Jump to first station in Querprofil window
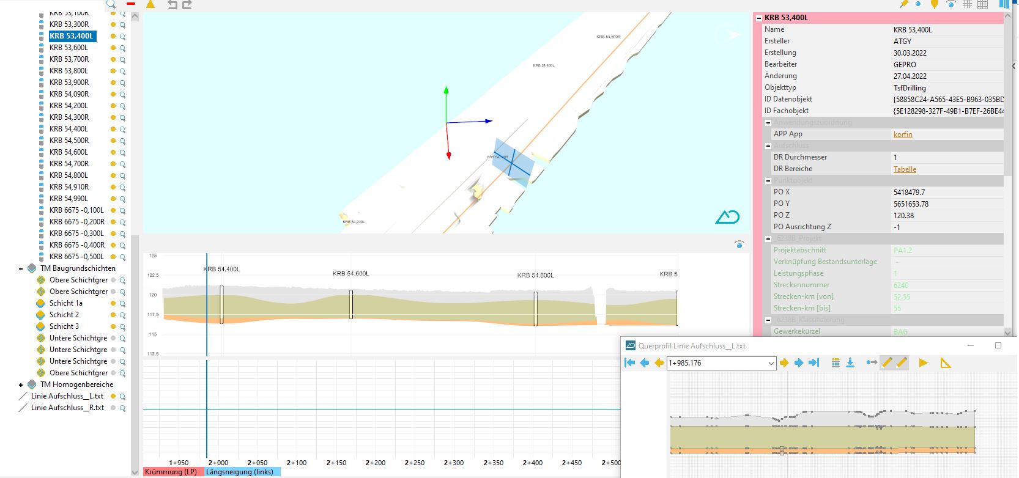The height and width of the screenshot is (478, 1019). (x=629, y=363)
